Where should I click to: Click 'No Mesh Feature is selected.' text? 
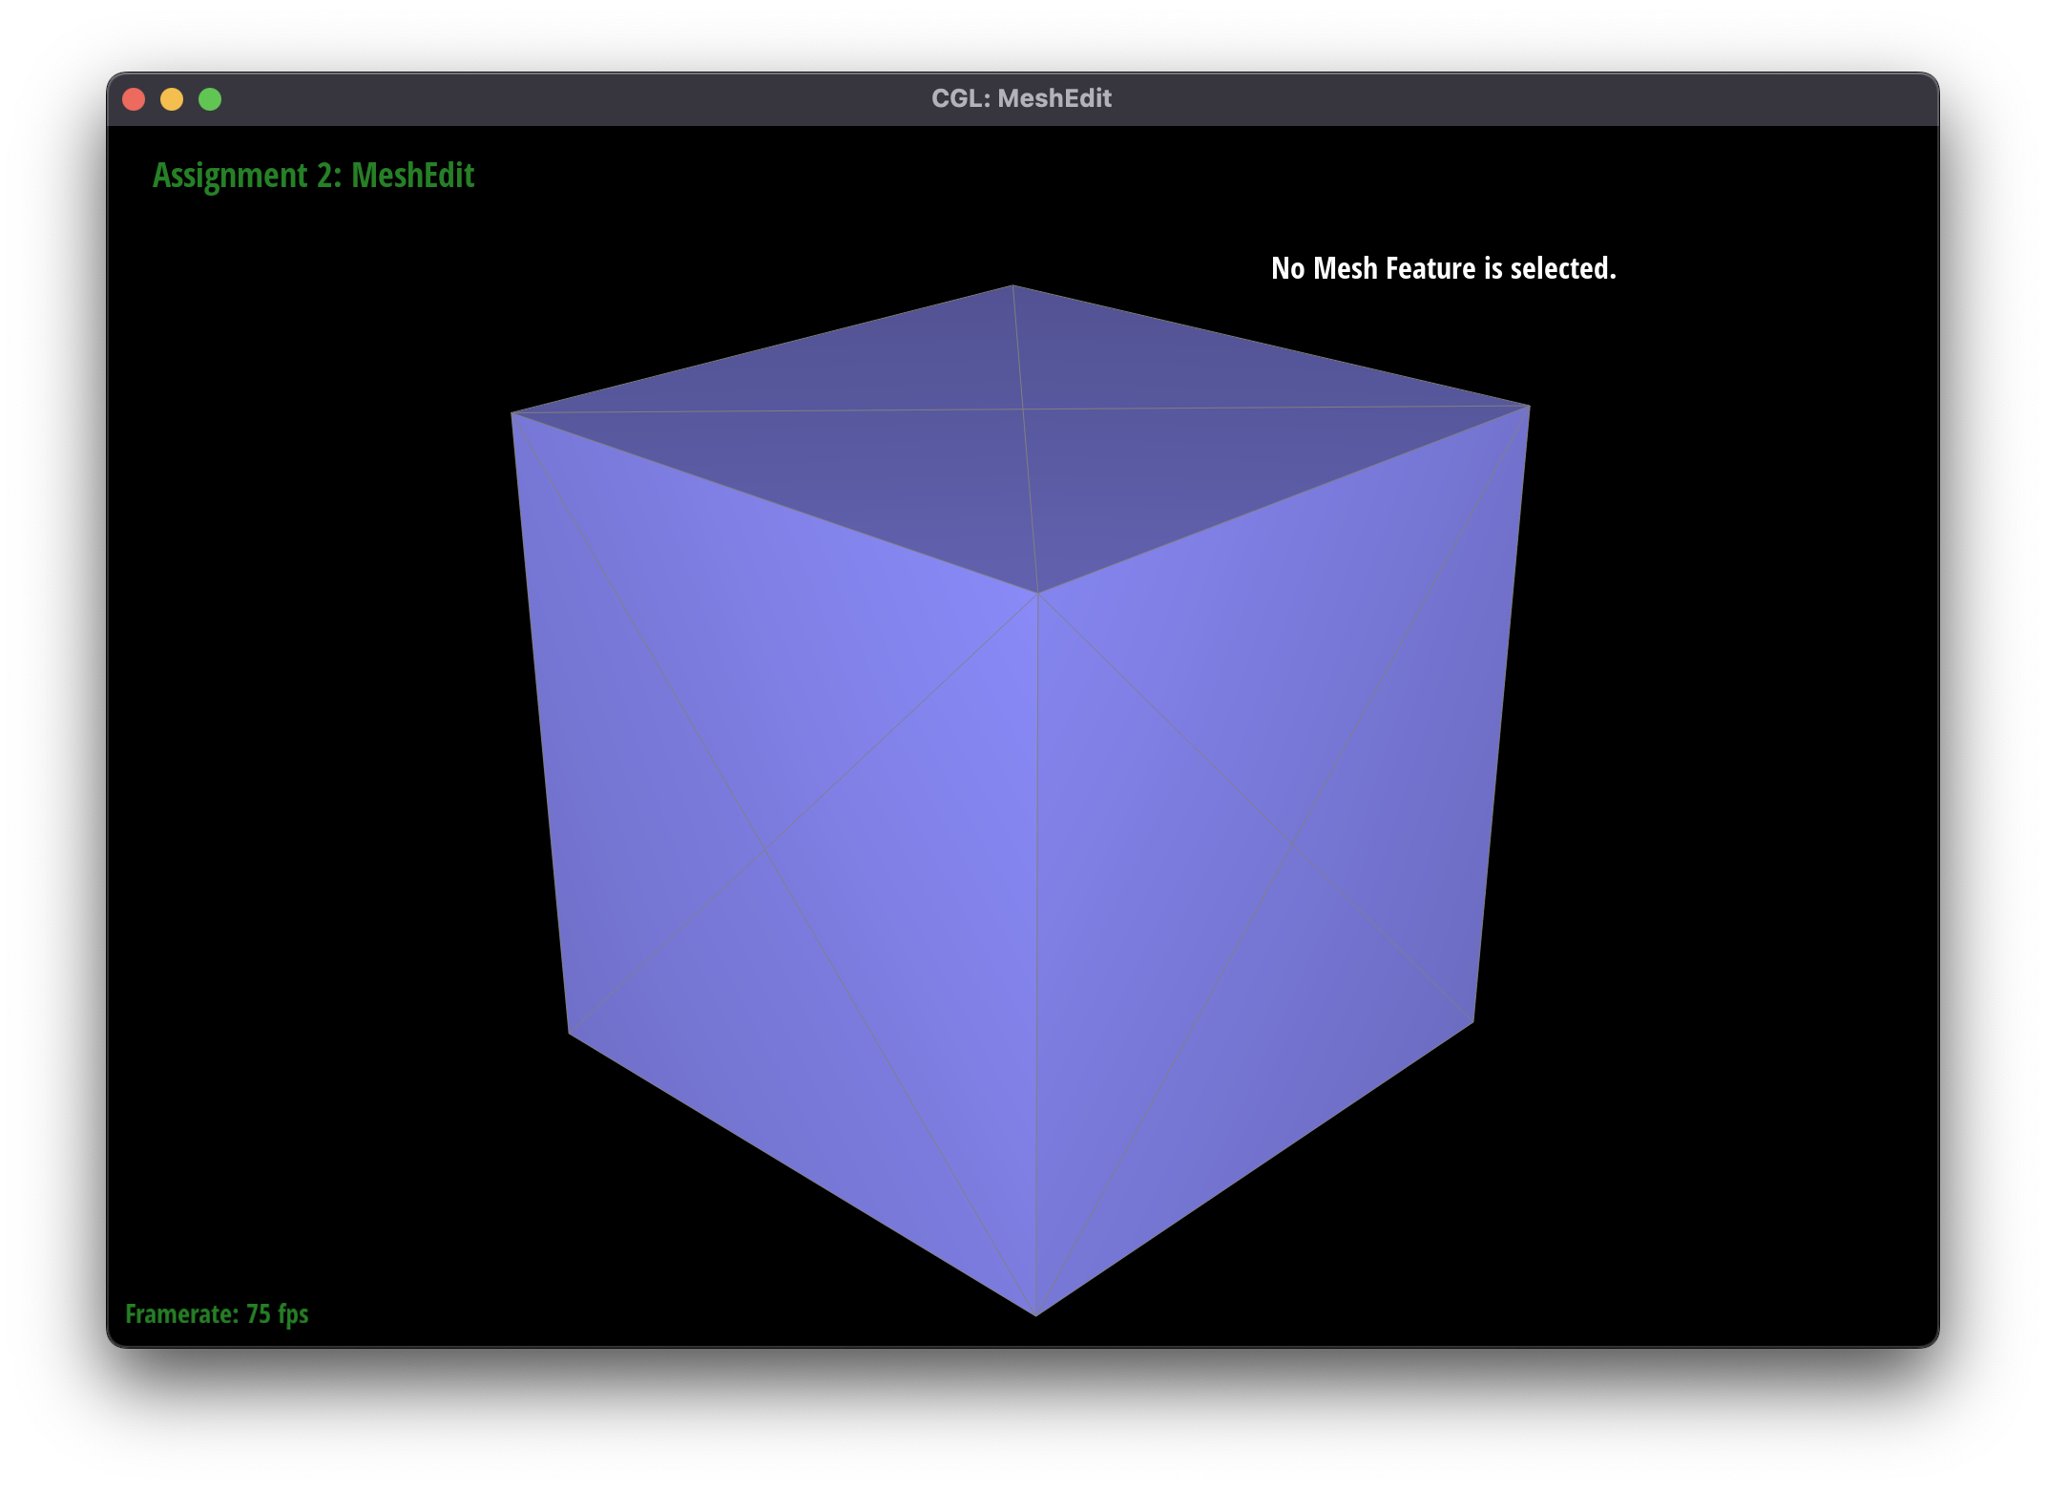tap(1444, 268)
